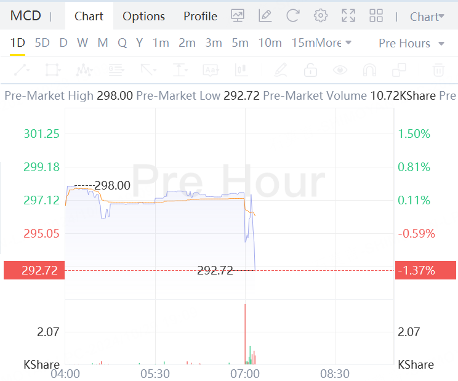Open chart settings gear
Screen dimensions: 458x381
pos(321,16)
